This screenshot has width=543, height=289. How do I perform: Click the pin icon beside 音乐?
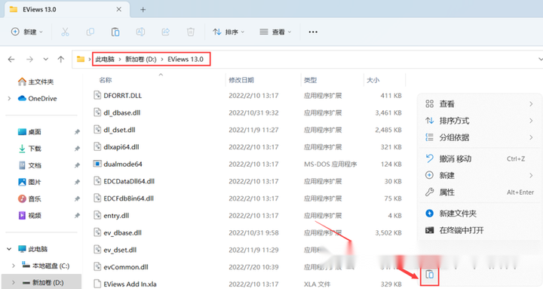[77, 198]
